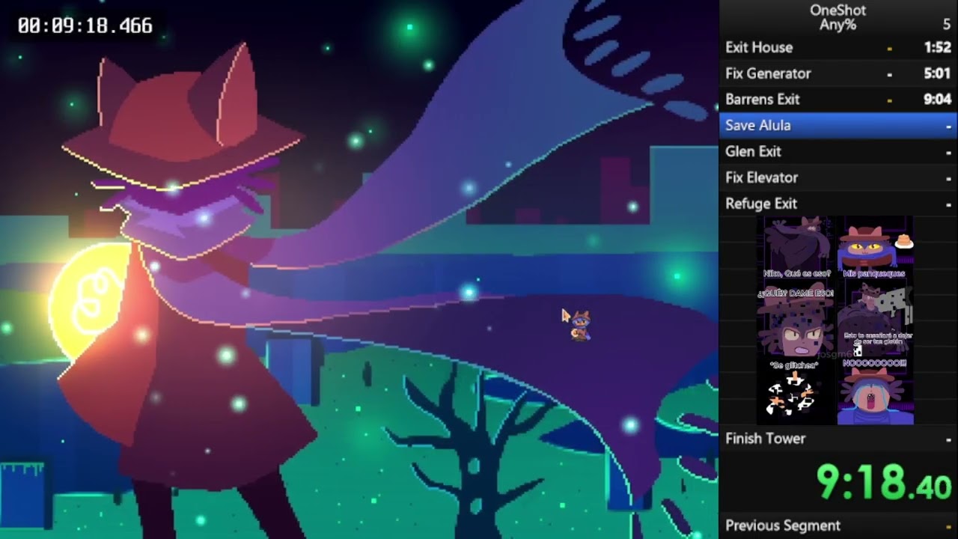The image size is (958, 539).
Task: Click the orange mouse cursor arrow in the game
Action: [x=566, y=316]
